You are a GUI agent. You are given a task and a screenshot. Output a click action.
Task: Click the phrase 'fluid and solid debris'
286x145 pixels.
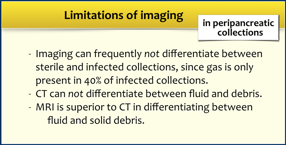click(x=96, y=120)
